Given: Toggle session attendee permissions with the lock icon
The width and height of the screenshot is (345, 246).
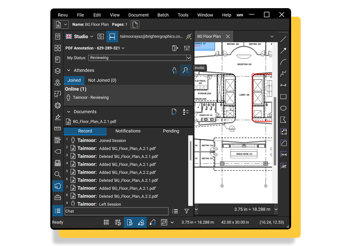Looking at the screenshot, I should 174,70.
